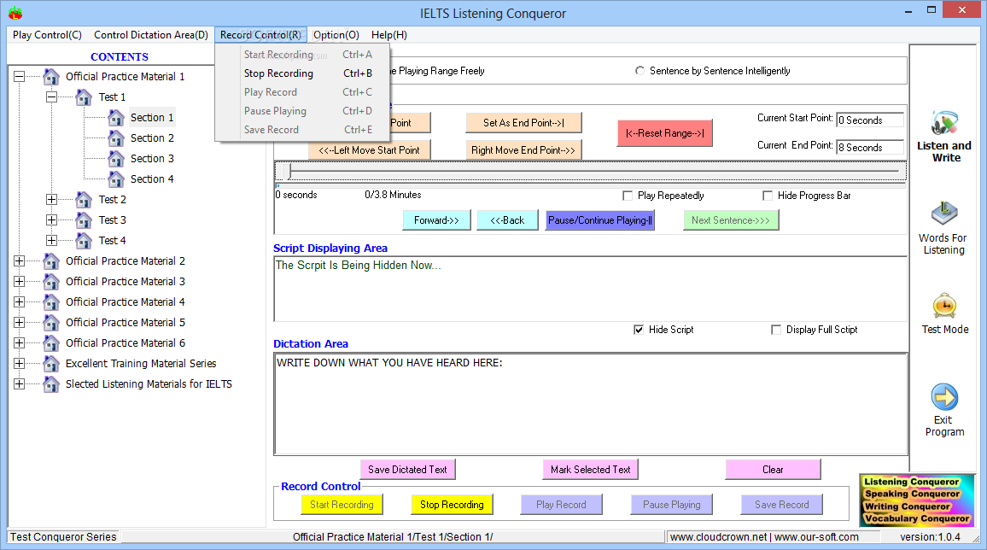Viewport: 987px width, 550px height.
Task: Expand Excellent Training Material Series node
Action: tap(20, 364)
